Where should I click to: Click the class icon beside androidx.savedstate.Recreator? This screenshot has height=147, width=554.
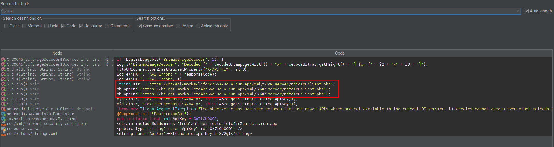pos(3,114)
